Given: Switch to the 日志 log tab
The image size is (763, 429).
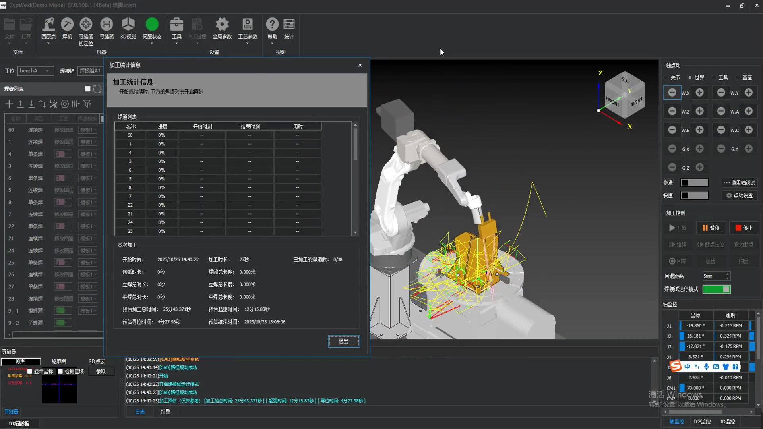Looking at the screenshot, I should [140, 412].
